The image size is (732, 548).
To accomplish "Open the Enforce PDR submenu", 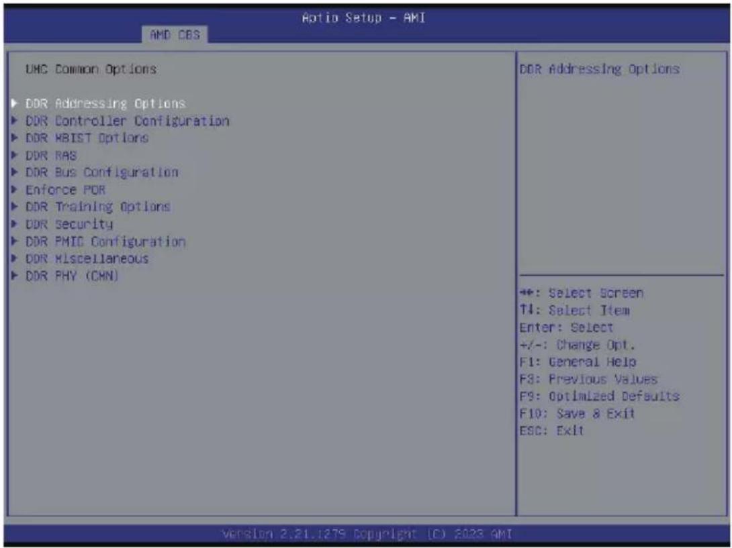I will click(x=66, y=190).
